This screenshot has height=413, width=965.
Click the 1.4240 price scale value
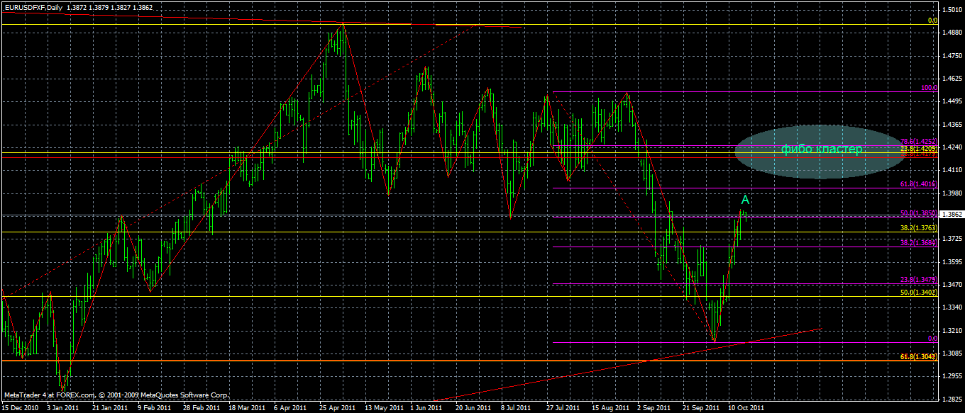pyautogui.click(x=953, y=147)
